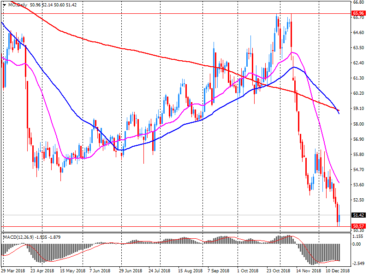Image resolution: width=369 pixels, height=276 pixels.
Task: Click the 1 Oct 2018 date label
Action: pyautogui.click(x=247, y=271)
